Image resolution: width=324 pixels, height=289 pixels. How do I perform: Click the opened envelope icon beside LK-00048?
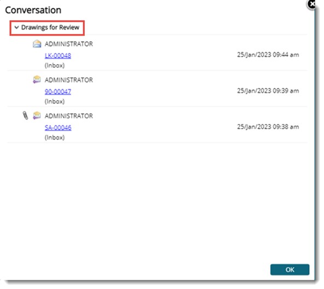[37, 44]
